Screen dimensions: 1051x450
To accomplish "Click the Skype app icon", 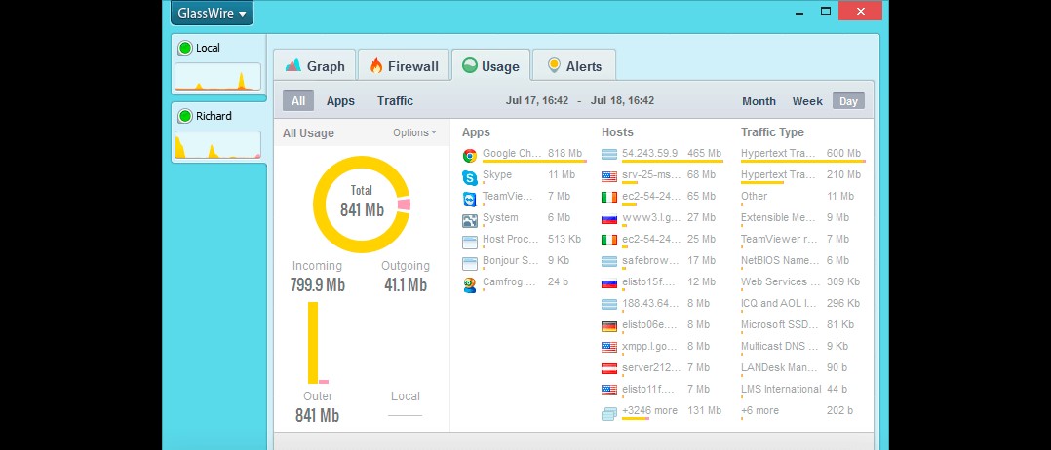I will tap(469, 177).
